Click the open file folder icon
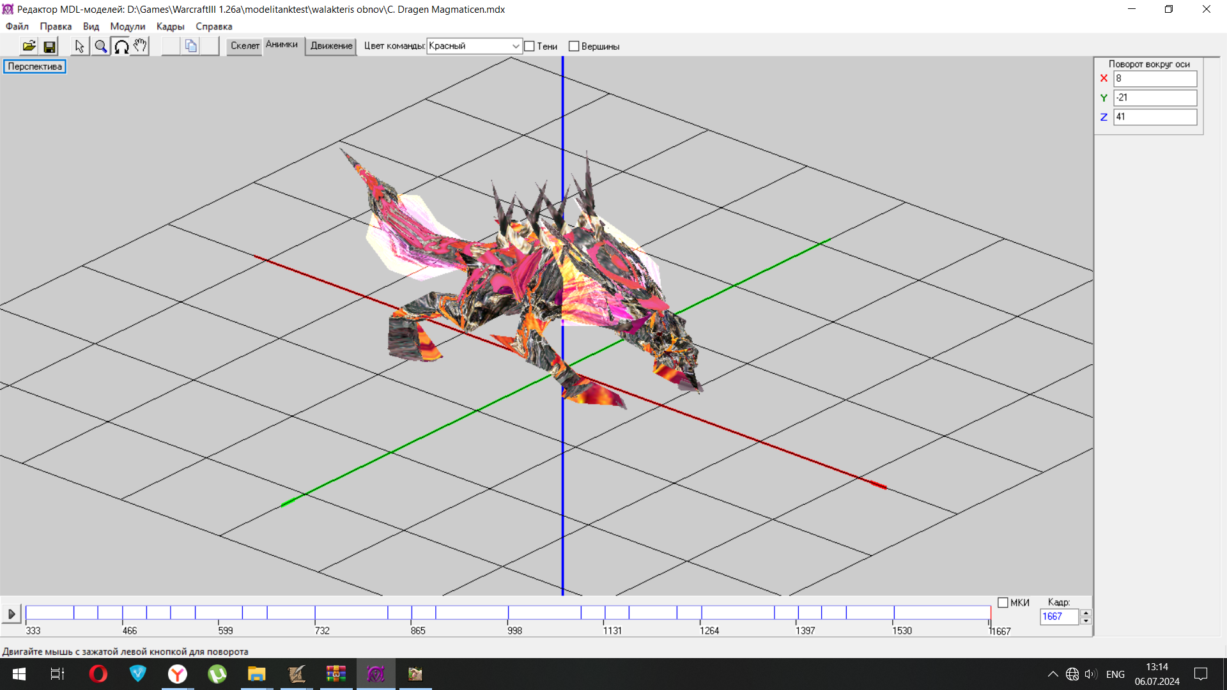Viewport: 1227px width, 690px height. click(29, 46)
